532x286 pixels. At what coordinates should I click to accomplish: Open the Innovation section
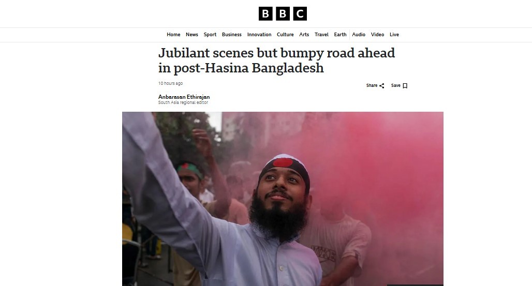259,35
